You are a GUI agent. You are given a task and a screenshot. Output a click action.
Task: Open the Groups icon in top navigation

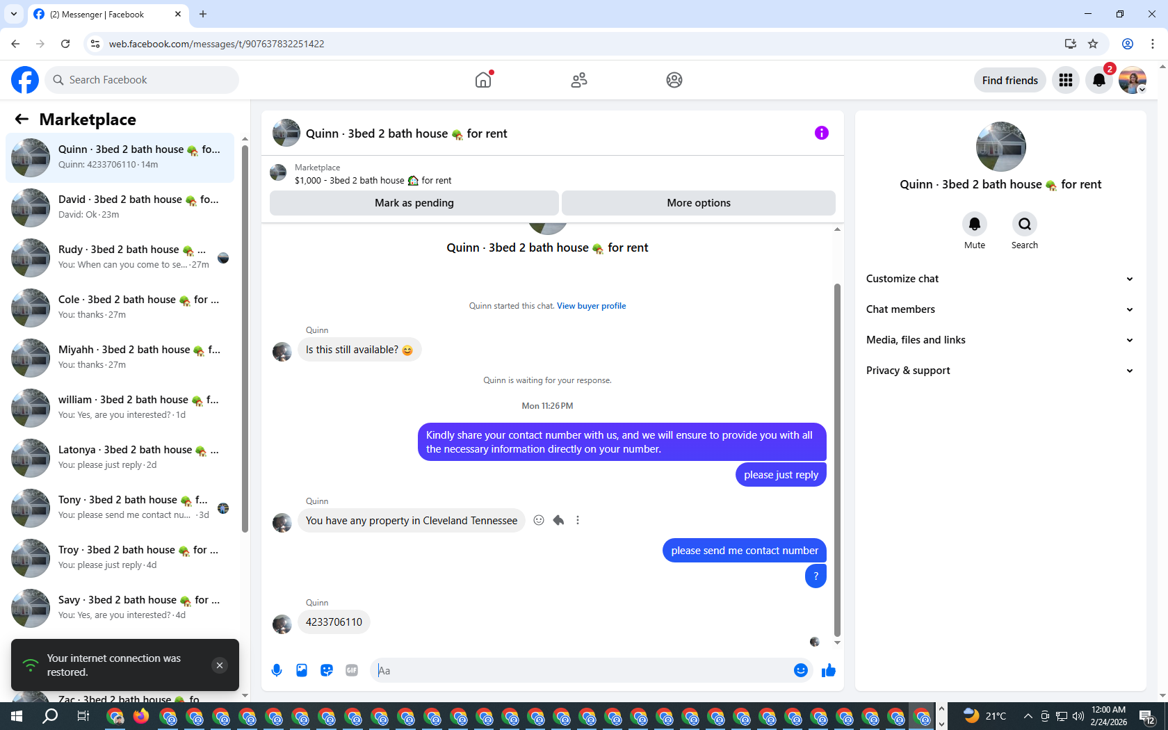674,80
